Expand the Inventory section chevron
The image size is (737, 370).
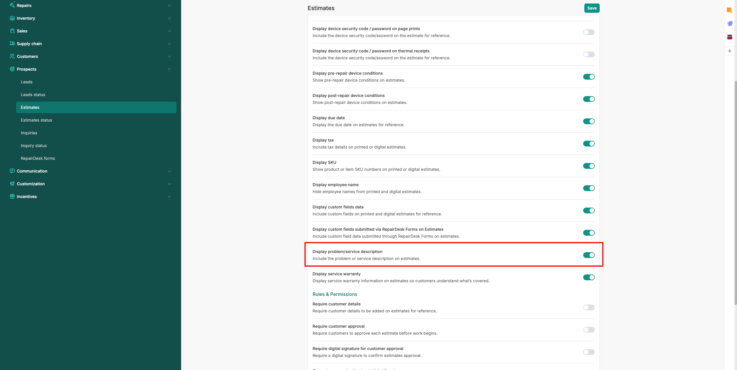click(x=169, y=18)
